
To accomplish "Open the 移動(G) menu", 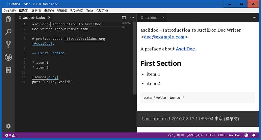I will tap(62, 10).
